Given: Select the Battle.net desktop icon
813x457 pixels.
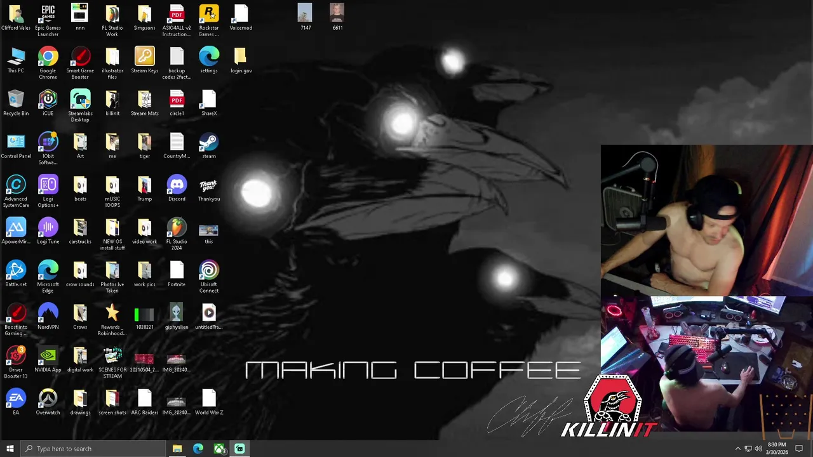Looking at the screenshot, I should click(16, 274).
